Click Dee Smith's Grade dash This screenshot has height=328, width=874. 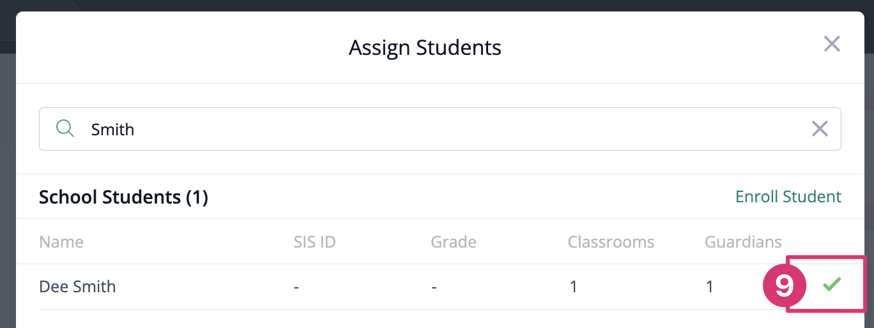pos(434,287)
